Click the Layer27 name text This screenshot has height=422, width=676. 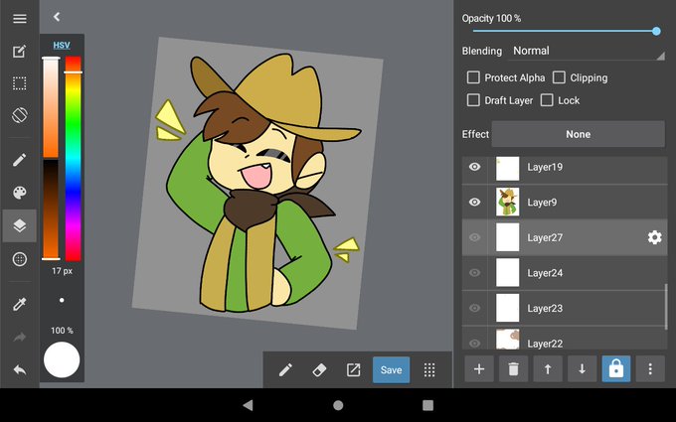pos(545,237)
